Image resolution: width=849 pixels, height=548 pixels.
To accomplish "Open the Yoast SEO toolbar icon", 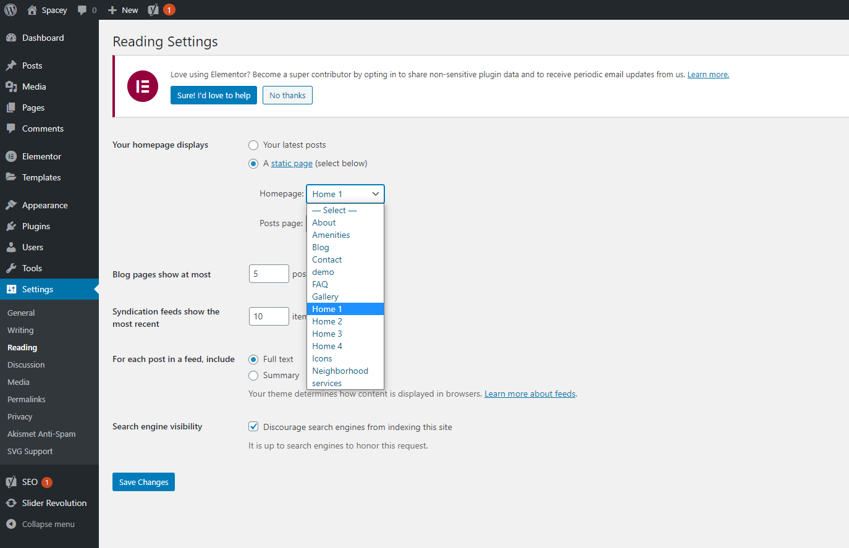I will (153, 10).
